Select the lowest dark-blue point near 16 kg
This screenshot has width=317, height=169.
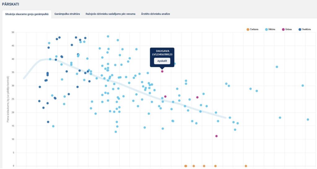(x=48, y=122)
